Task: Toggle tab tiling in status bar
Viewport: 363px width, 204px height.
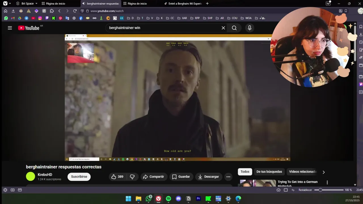Action: pyautogui.click(x=286, y=190)
